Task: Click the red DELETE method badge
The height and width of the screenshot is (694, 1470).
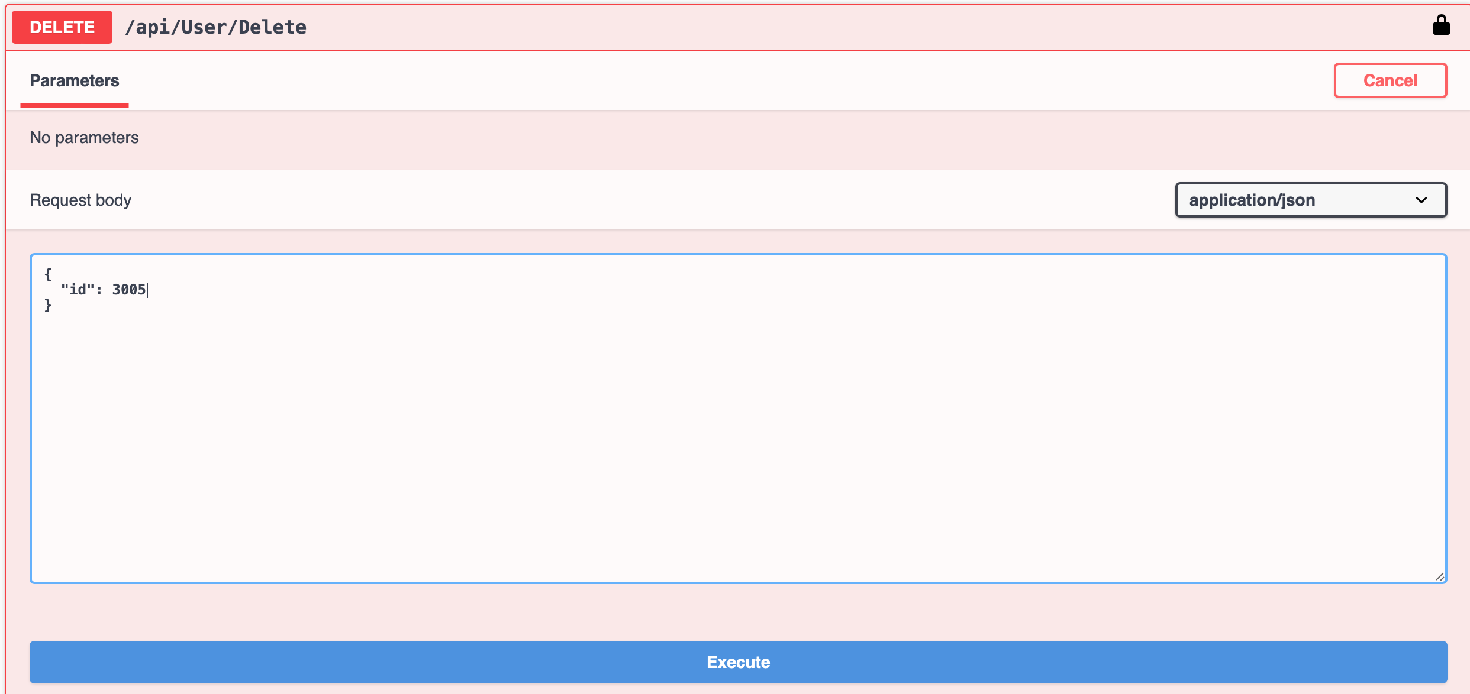Action: (62, 27)
